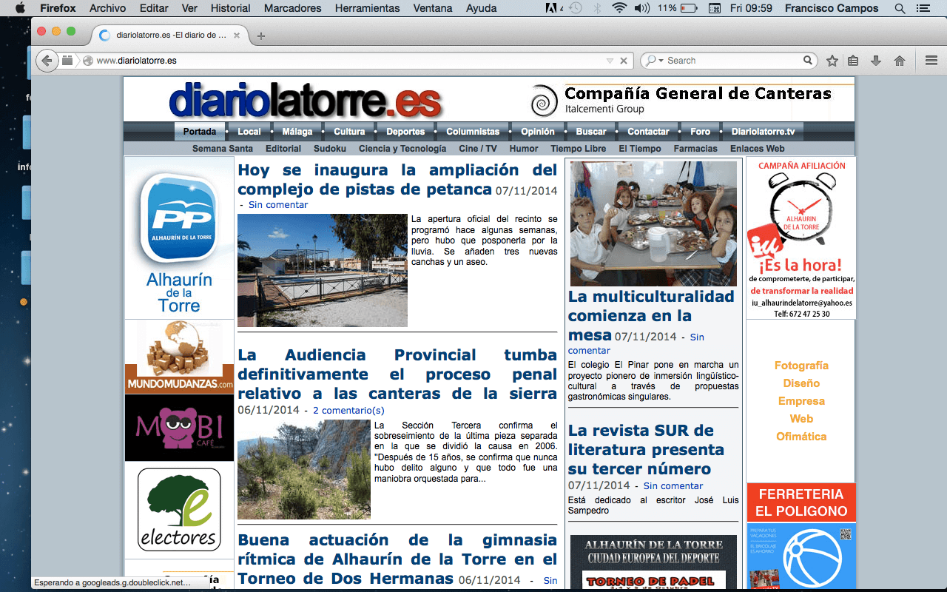Open the Foro navigation item
Viewport: 947px width, 592px height.
click(x=700, y=132)
